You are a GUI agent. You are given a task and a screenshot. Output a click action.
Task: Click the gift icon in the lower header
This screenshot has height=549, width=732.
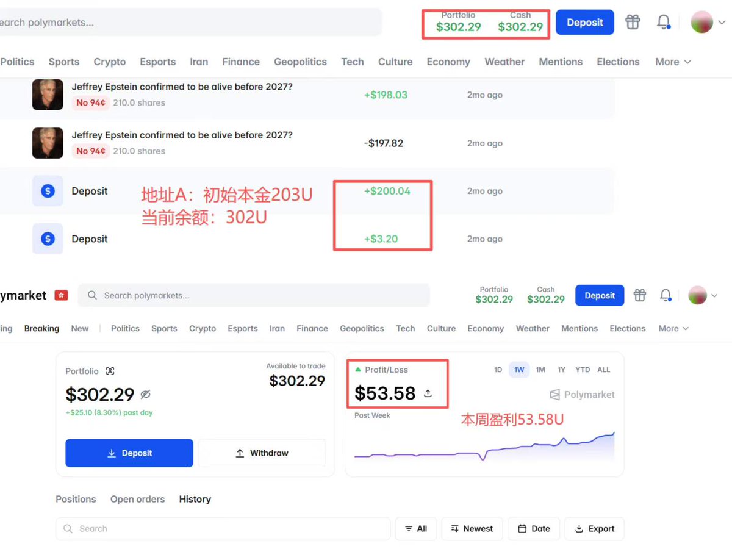pos(639,295)
